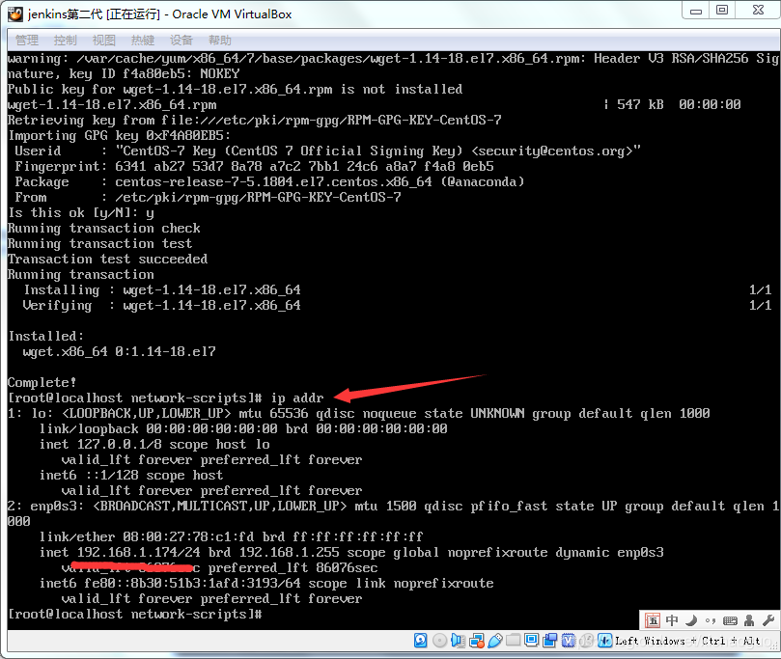Screen dimensions: 781x659
Task: Open IME settings wrench icon
Action: [768, 620]
